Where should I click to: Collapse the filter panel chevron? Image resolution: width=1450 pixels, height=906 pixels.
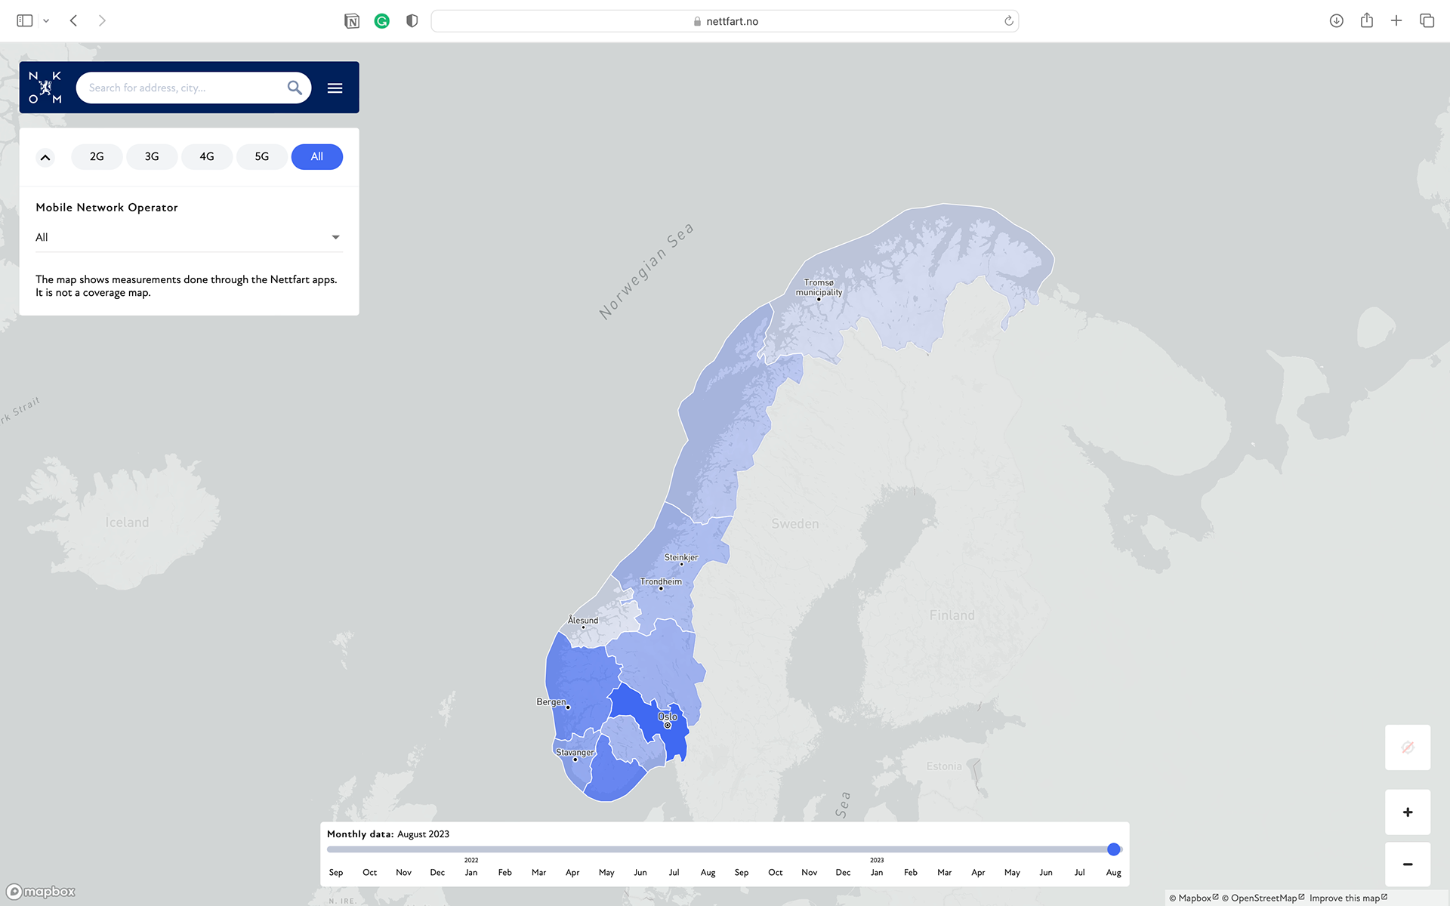[45, 157]
